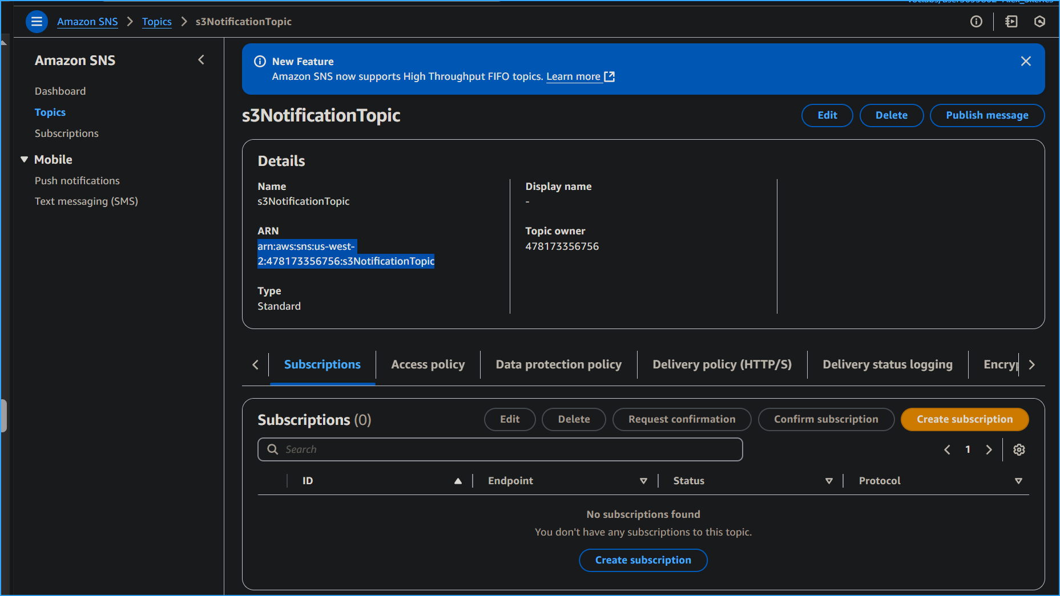The height and width of the screenshot is (596, 1060).
Task: Sort subscriptions by ID column
Action: coord(457,481)
